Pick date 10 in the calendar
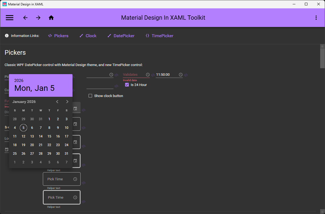Image resolution: width=325 pixels, height=214 pixels. tap(67, 128)
